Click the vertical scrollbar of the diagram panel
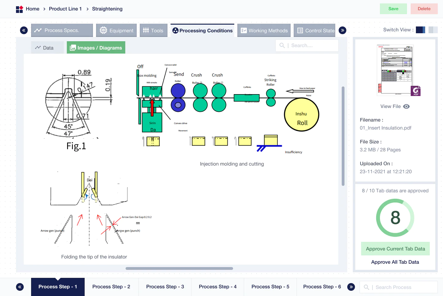Viewport: 443px width, 296px height. tap(343, 136)
